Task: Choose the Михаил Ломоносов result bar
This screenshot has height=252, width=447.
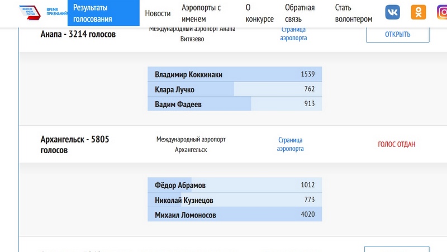Action: pos(235,215)
